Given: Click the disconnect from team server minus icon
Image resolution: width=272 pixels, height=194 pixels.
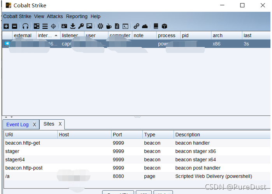Looking at the screenshot, I should (x=14, y=26).
